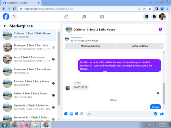Open Domingo 2 Beds 1 Bath conversation
Viewport: 171px width, 128px height.
point(29,47)
